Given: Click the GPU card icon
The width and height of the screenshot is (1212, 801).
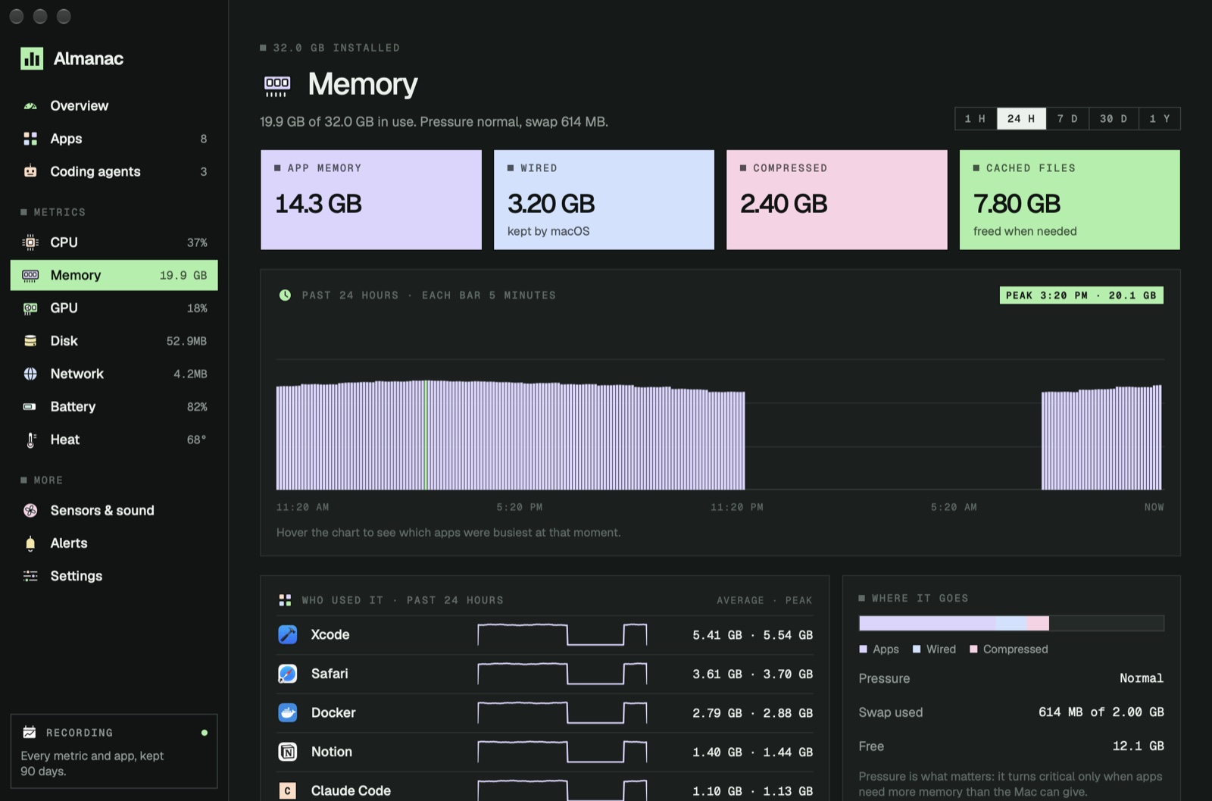Looking at the screenshot, I should 30,308.
